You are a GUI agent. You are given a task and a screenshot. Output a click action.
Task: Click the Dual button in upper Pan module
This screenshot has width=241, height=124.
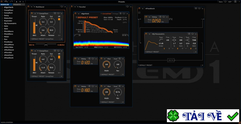(116, 59)
